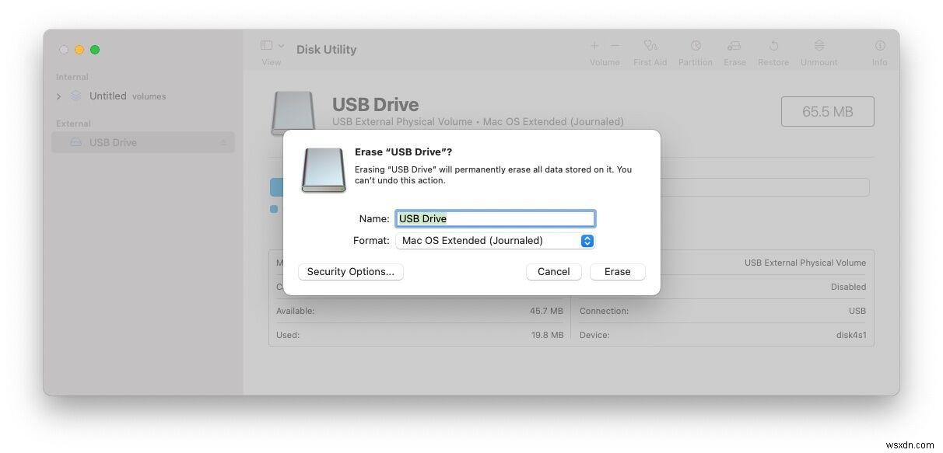Confirm with the Erase button
Viewport: 943px width, 453px height.
click(618, 272)
